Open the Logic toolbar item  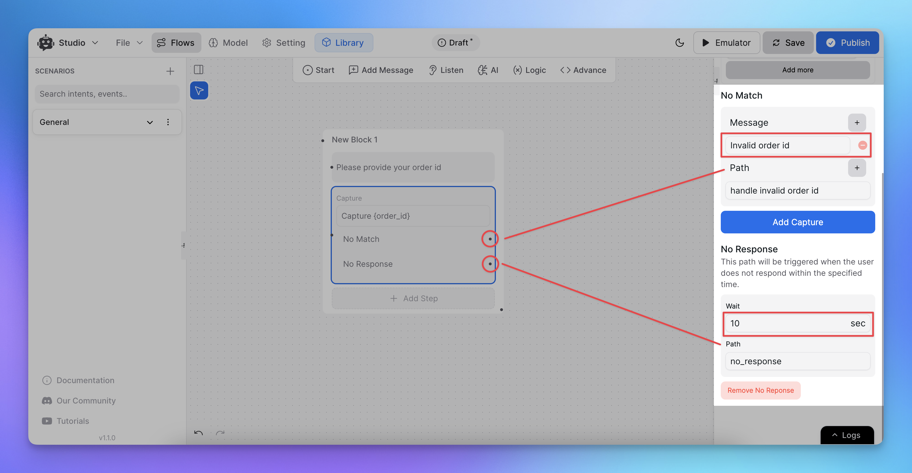(529, 70)
